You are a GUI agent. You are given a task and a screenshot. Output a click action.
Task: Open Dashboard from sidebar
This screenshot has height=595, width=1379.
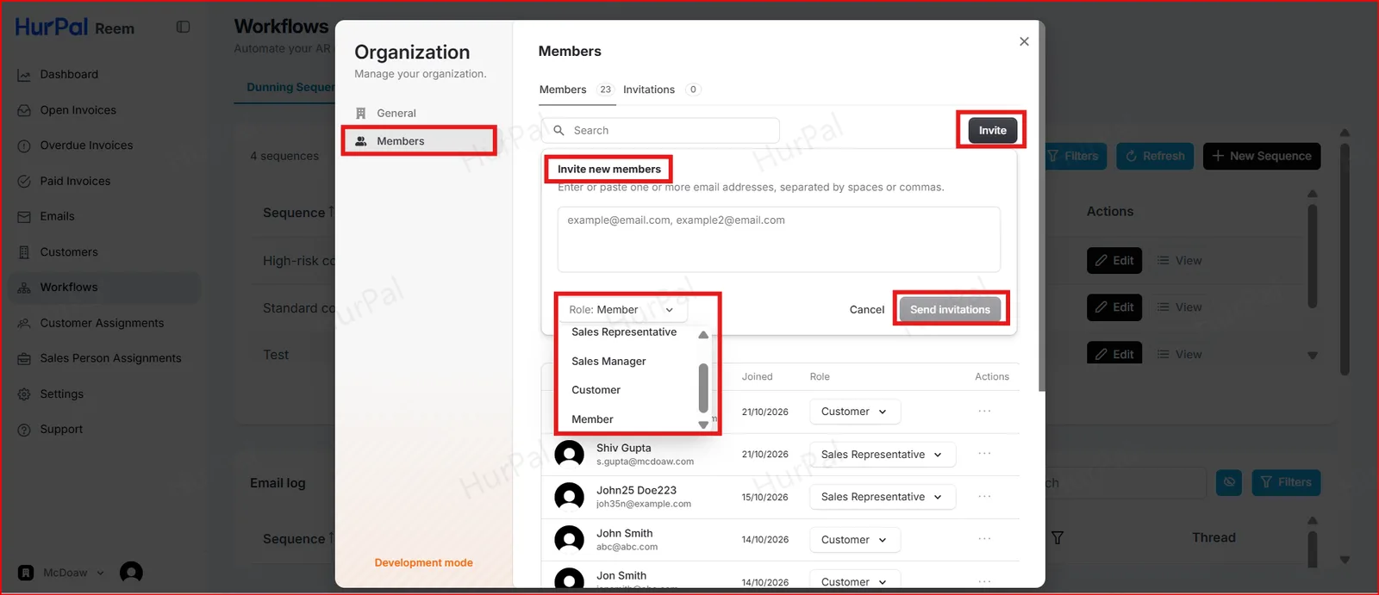69,75
